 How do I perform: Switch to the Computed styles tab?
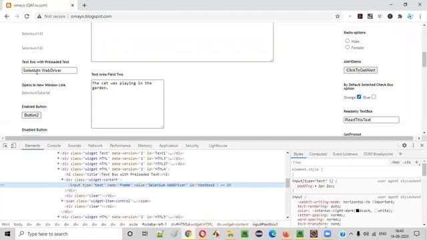tap(318, 154)
